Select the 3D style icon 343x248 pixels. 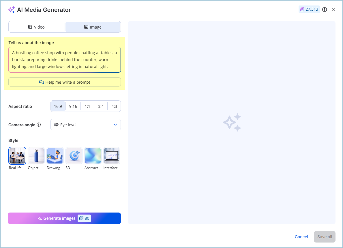pos(74,156)
